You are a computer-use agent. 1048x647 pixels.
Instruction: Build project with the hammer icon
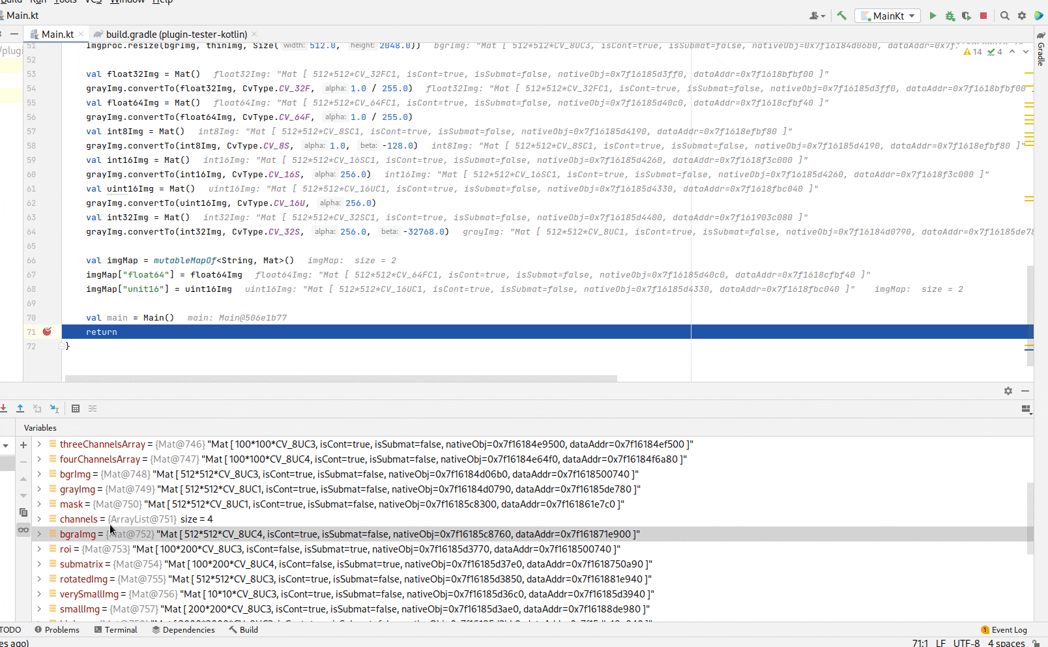(x=841, y=15)
